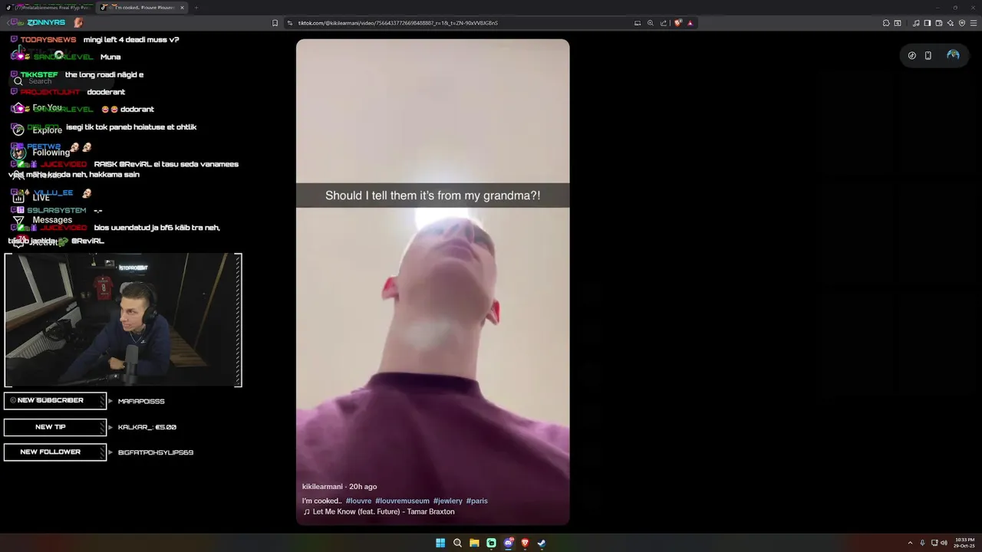Open Steam from the taskbar
The height and width of the screenshot is (552, 982).
[x=542, y=543]
